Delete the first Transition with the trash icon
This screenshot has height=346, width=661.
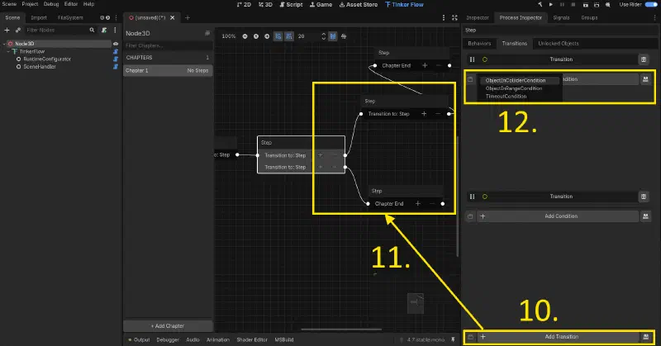pos(644,59)
